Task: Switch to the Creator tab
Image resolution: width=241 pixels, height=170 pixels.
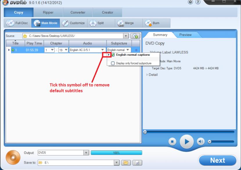Action: (107, 12)
